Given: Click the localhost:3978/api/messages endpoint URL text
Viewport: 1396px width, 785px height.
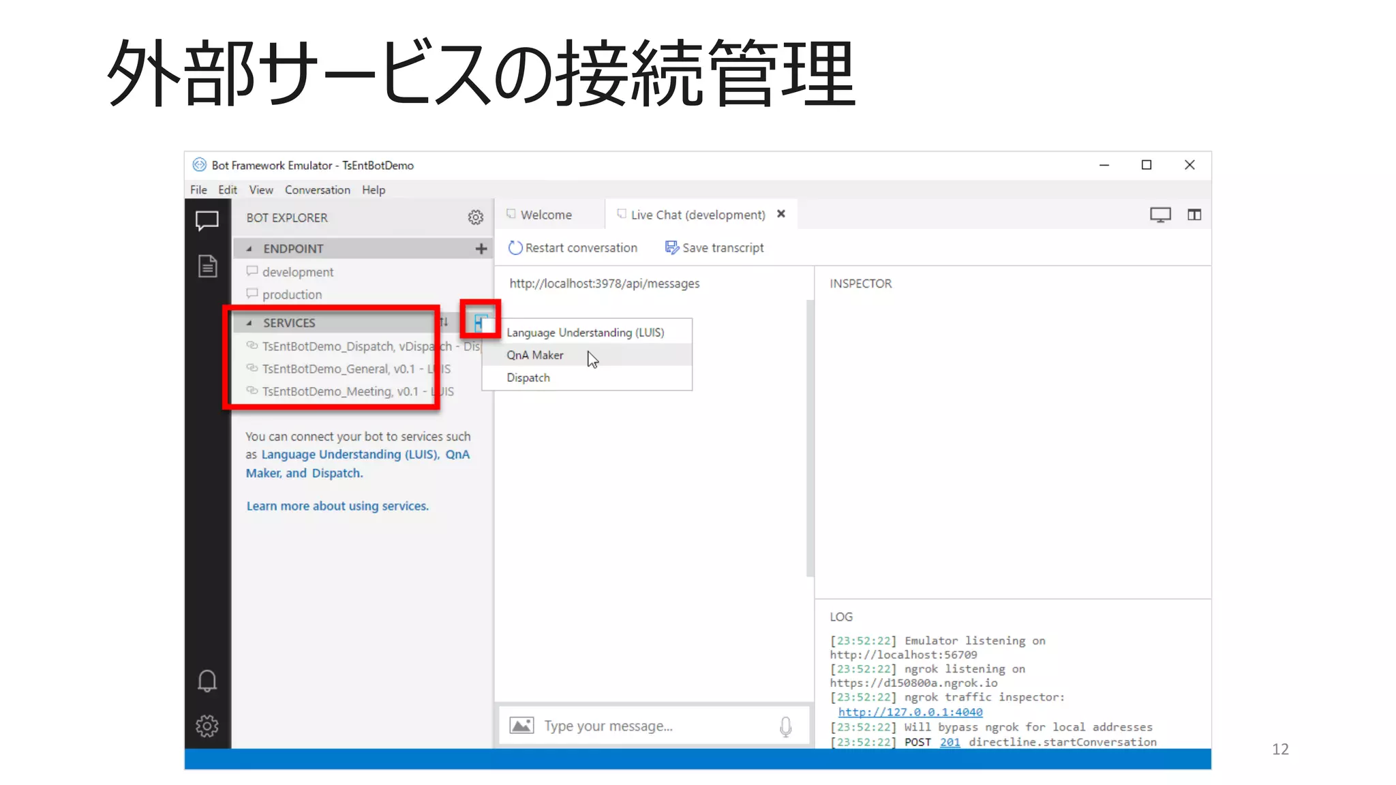Looking at the screenshot, I should 604,283.
